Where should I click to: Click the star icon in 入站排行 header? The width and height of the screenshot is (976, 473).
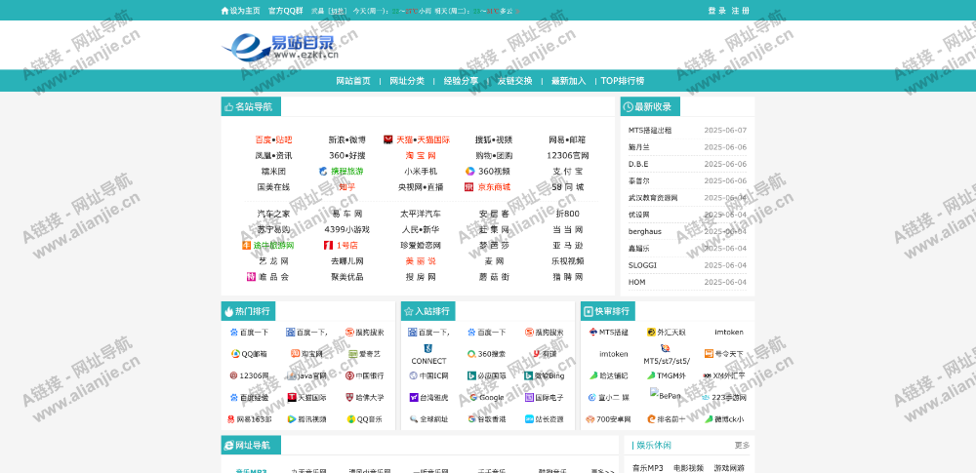[408, 312]
